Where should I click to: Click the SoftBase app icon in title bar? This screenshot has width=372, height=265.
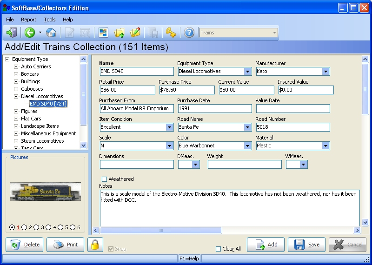[x=6, y=7]
